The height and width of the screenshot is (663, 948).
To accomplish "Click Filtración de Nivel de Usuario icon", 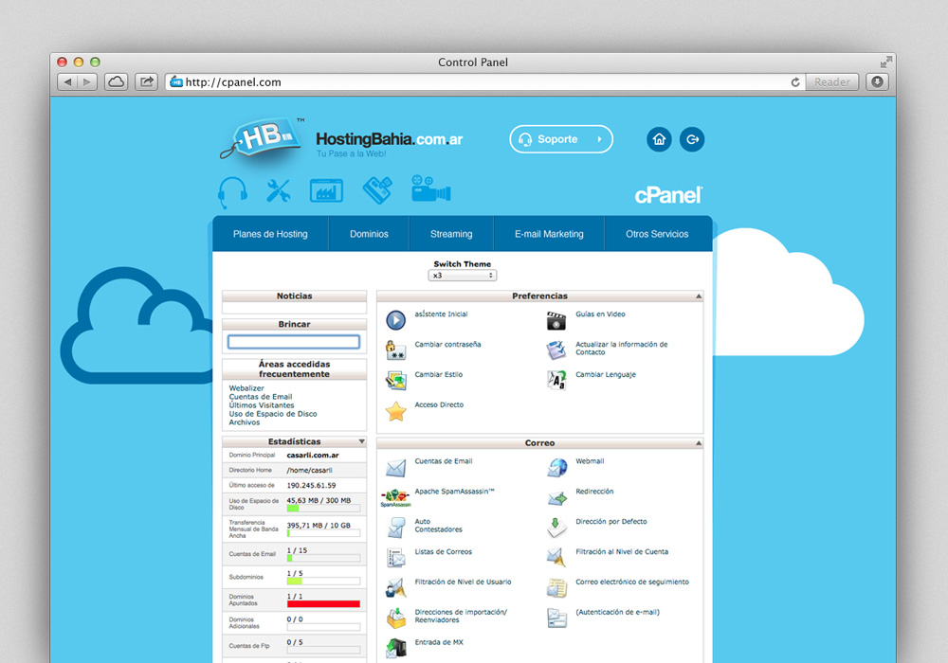I will click(396, 588).
